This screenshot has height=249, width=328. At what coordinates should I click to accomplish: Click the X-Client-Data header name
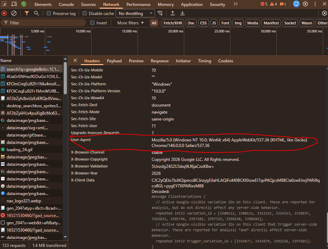(83, 180)
